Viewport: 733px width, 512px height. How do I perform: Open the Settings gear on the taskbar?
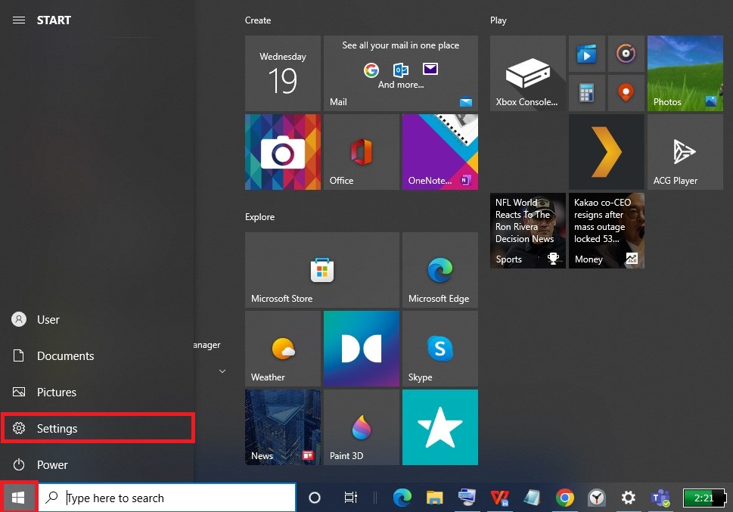coord(629,498)
